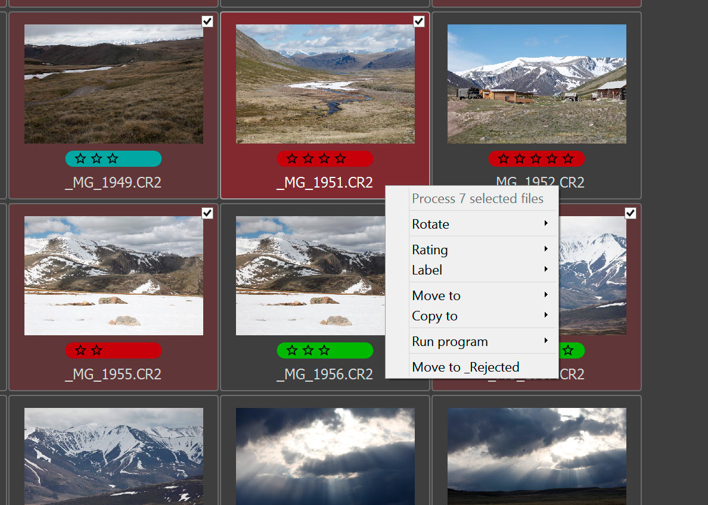
Task: Click first star on _MG_1956.CR2 rating
Action: [x=292, y=351]
